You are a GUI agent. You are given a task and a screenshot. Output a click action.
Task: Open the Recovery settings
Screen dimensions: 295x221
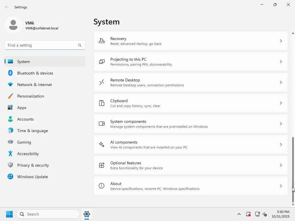pos(191,41)
